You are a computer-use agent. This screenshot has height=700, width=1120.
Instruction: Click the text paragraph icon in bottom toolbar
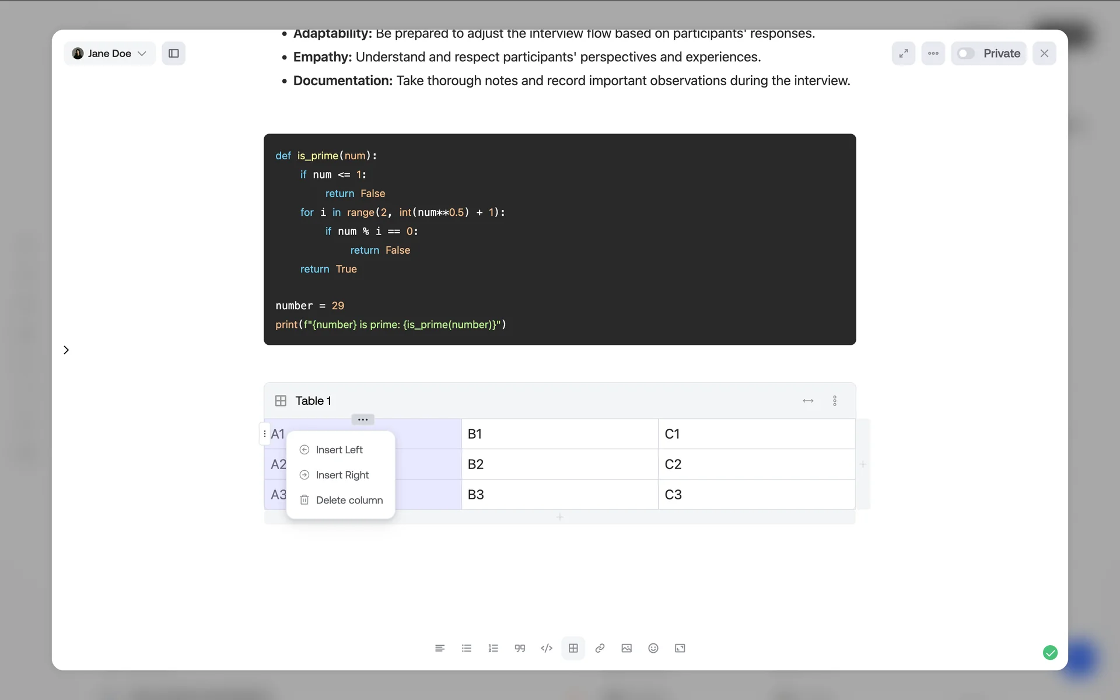(x=440, y=648)
